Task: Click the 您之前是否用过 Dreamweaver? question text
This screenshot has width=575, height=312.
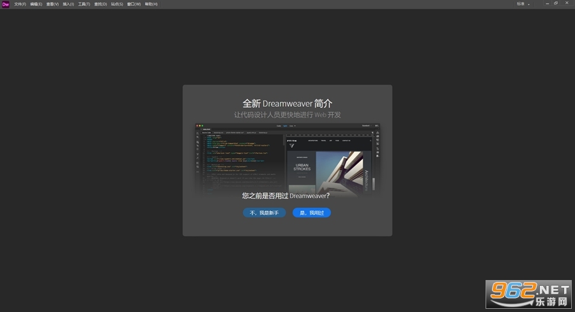Action: [x=286, y=196]
